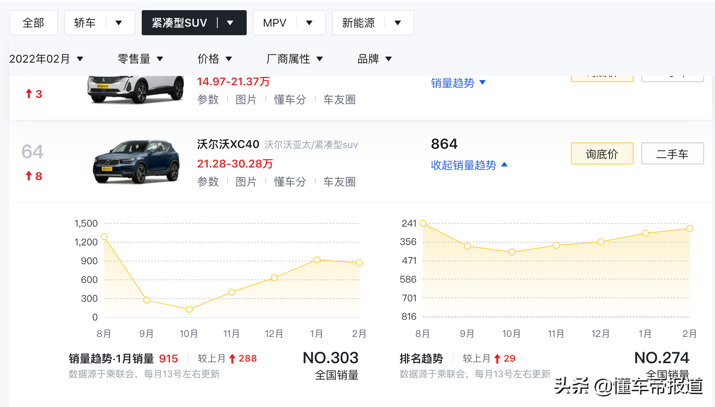Select the 11月 data point on sales chart
Screen dimensions: 715x407
pyautogui.click(x=232, y=292)
